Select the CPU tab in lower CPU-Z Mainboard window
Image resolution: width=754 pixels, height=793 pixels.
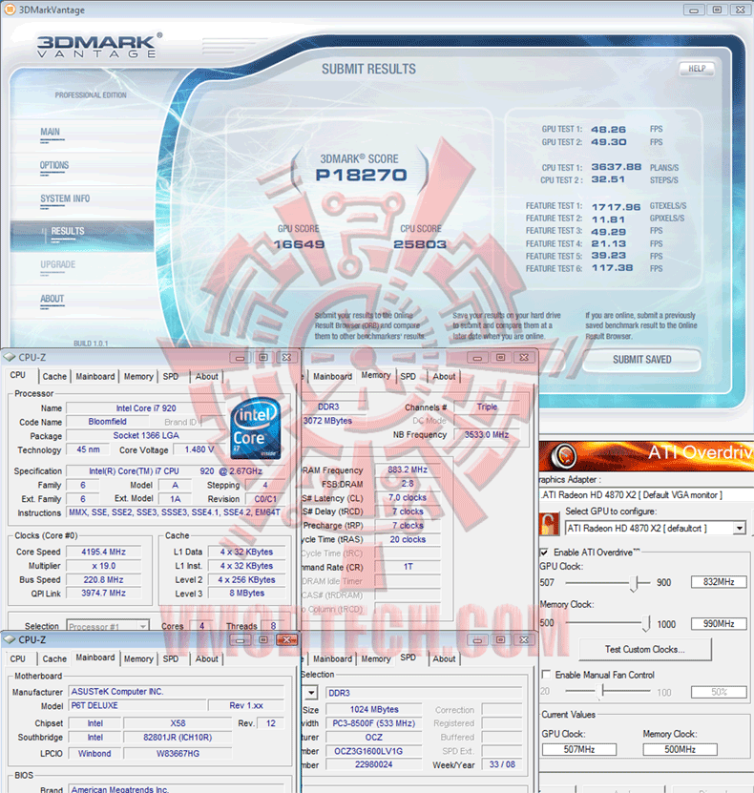point(18,659)
